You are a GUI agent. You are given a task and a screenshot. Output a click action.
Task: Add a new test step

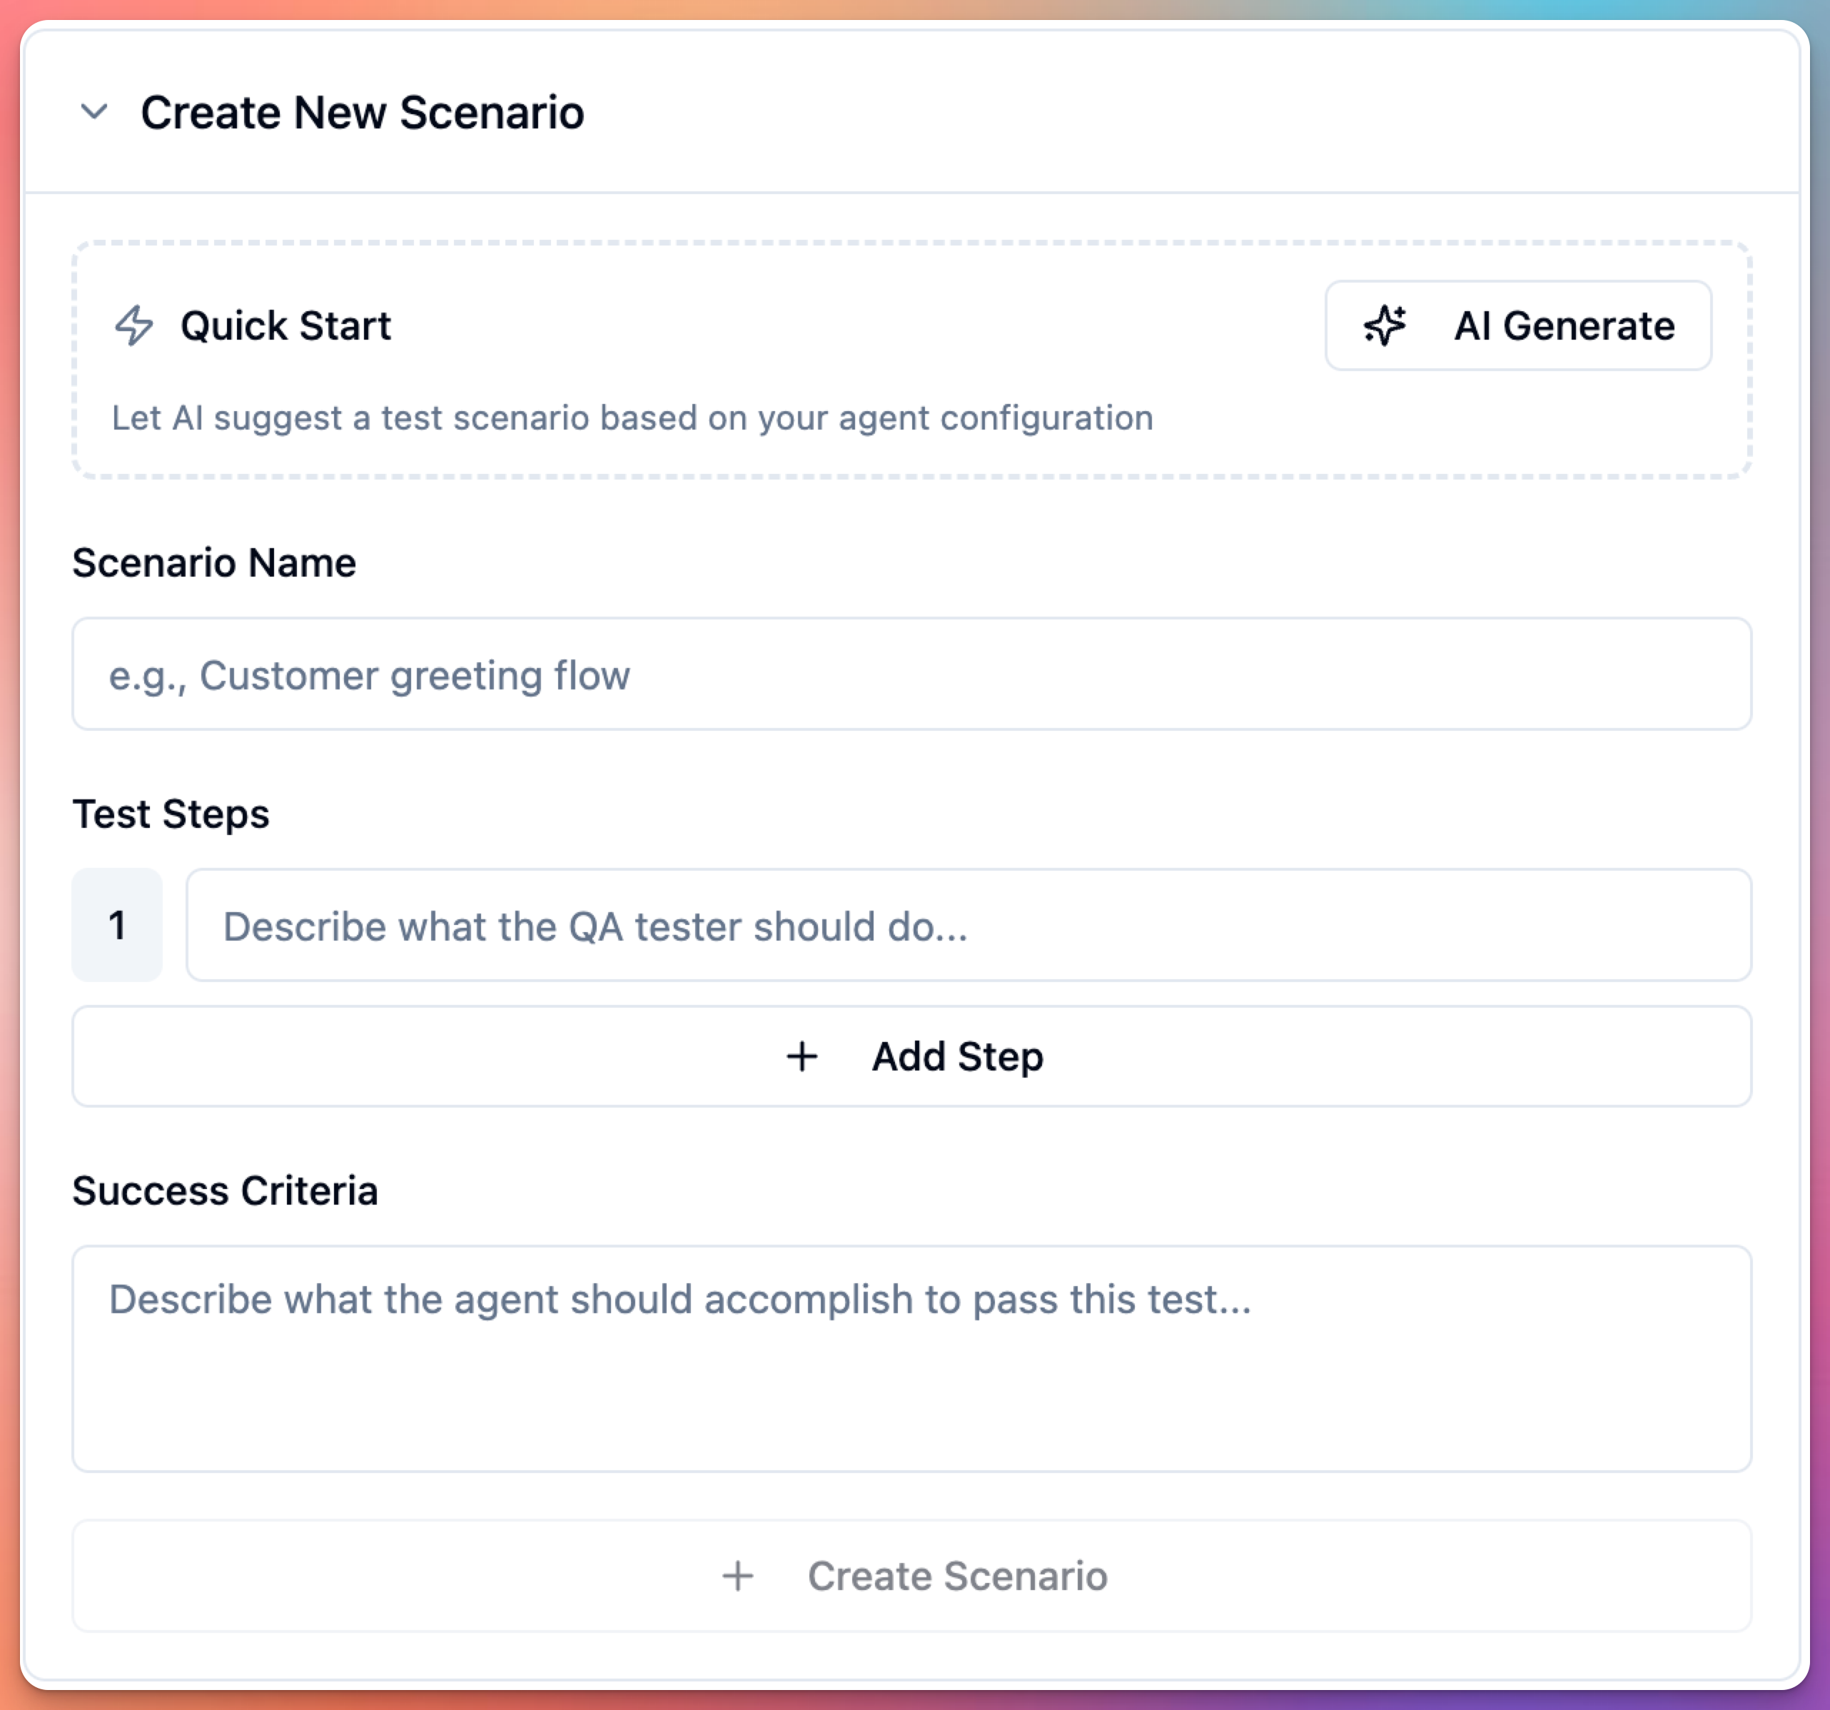click(912, 1056)
